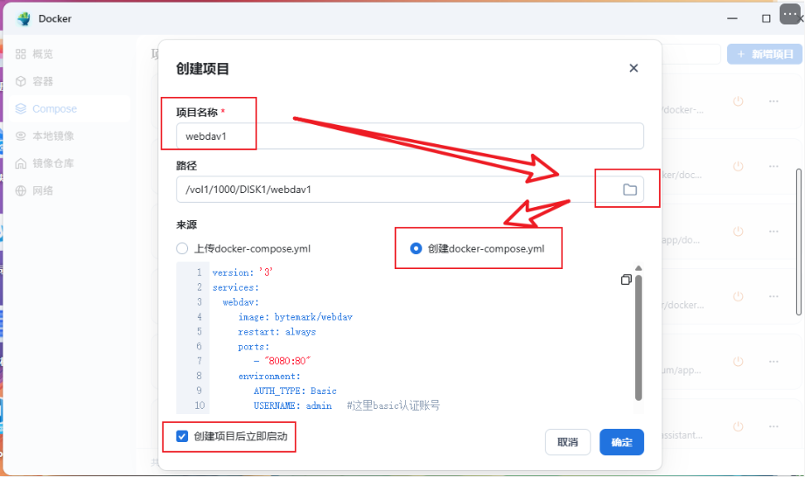Open more options in the assistant... row
Screen dimensions: 805x477
pos(773,426)
